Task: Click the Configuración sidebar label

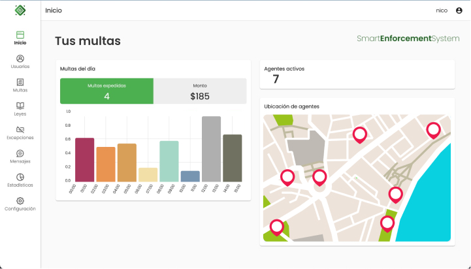Action: click(20, 209)
